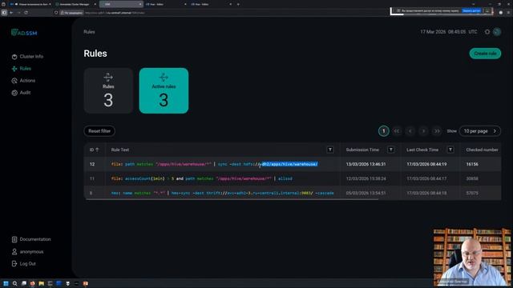Image resolution: width=513 pixels, height=288 pixels.
Task: Click the Checked number column header
Action: point(482,150)
